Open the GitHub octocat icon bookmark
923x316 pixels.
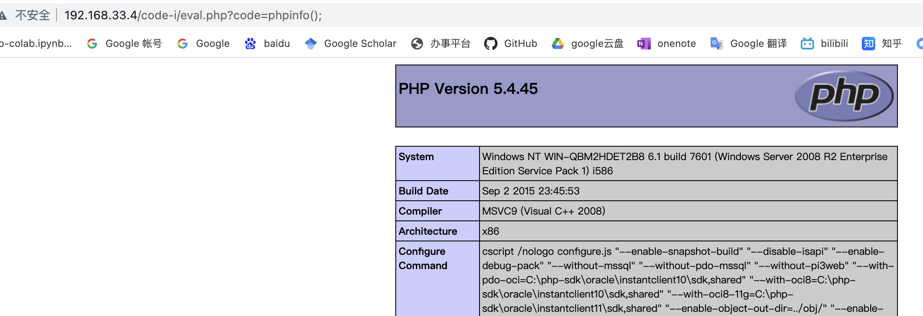(491, 44)
